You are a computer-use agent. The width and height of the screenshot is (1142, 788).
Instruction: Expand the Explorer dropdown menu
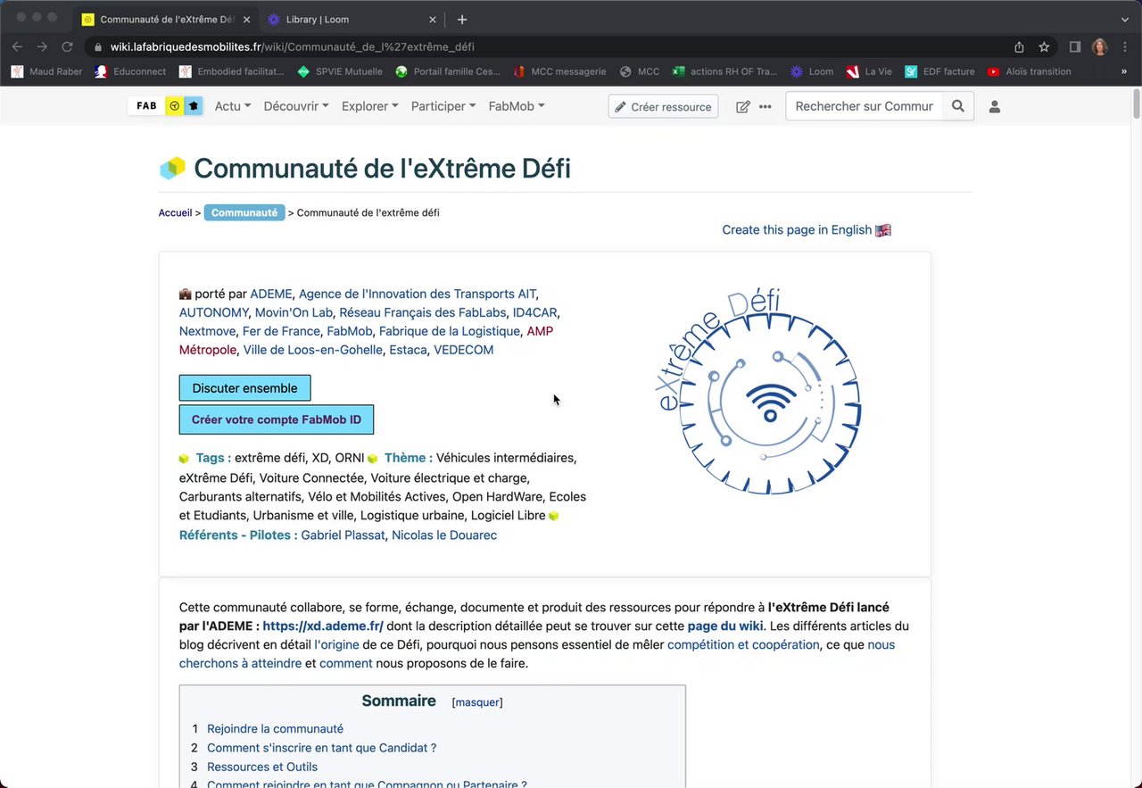(x=370, y=106)
